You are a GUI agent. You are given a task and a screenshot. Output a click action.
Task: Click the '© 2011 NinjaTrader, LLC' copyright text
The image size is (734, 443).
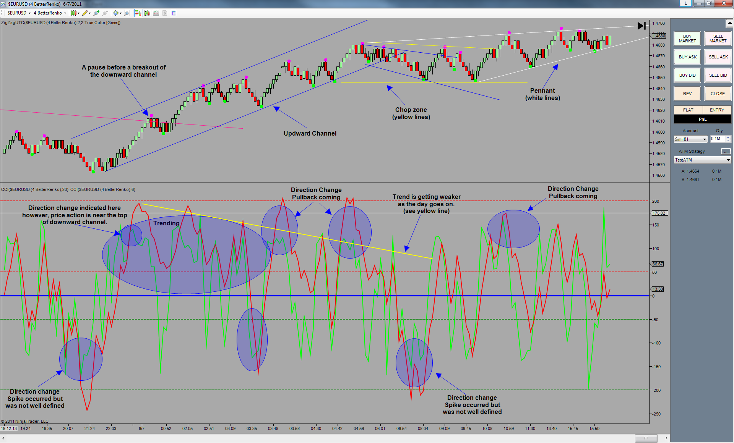pyautogui.click(x=25, y=421)
